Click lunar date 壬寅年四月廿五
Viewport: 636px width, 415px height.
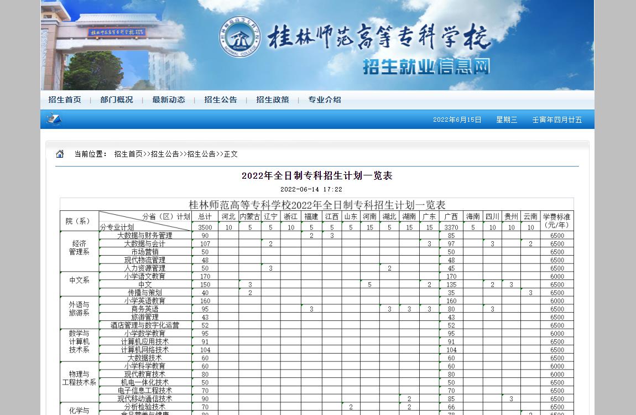coord(557,120)
